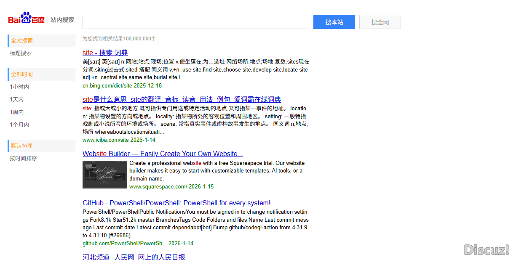This screenshot has height=260, width=516.
Task: Choose the 全部时间 time filter
Action: (x=22, y=74)
